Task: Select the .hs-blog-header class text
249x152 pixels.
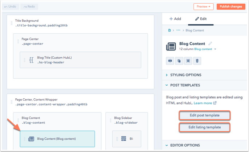Action: tap(51, 62)
